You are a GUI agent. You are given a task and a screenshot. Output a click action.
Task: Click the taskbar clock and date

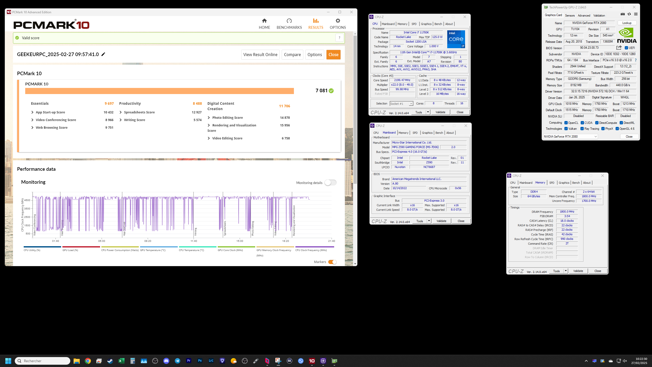pyautogui.click(x=639, y=361)
